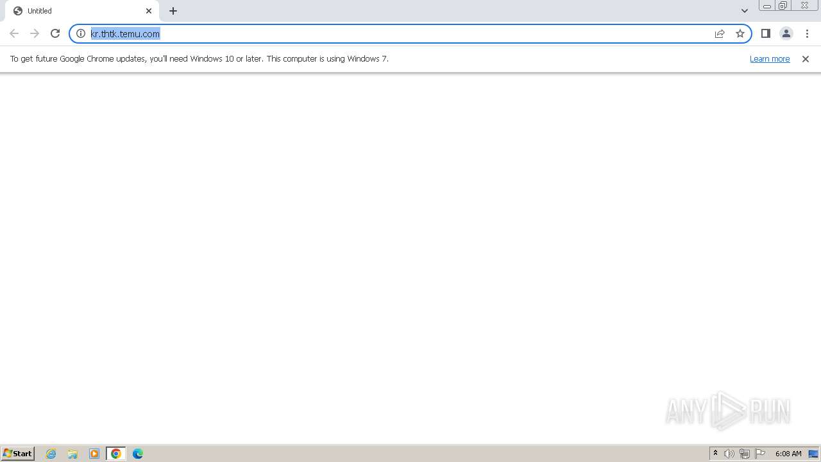Toggle the Chrome side panel

766,33
